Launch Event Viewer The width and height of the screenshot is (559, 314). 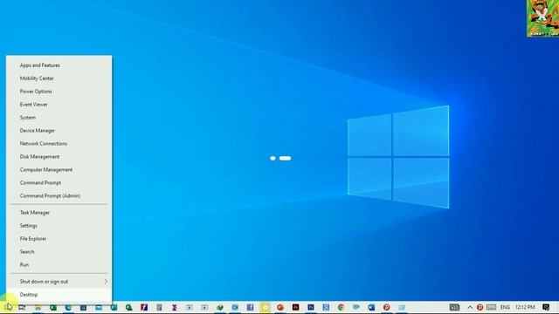[x=59, y=105]
